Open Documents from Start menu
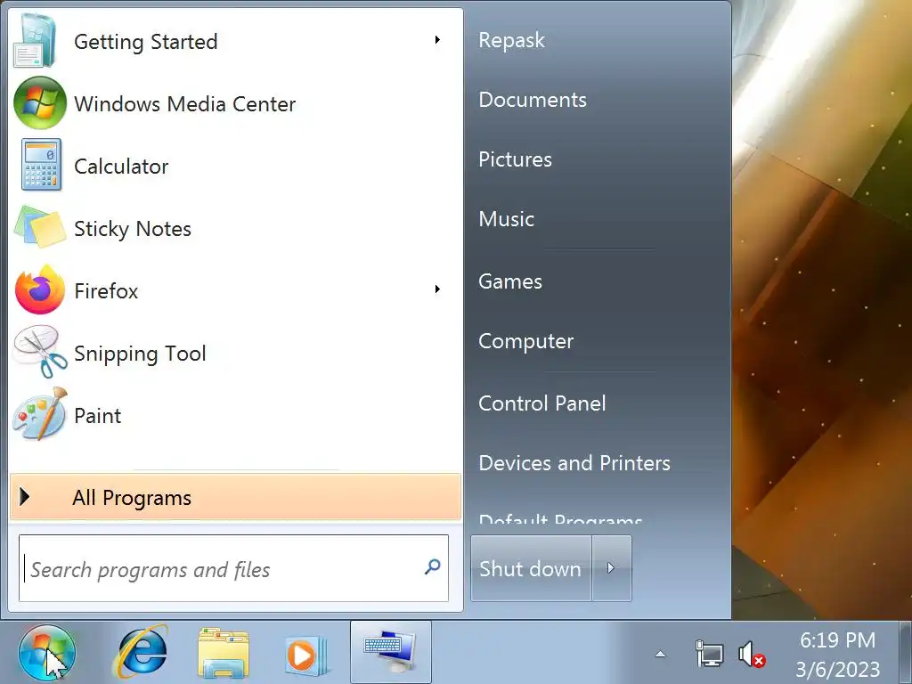The height and width of the screenshot is (684, 912). pyautogui.click(x=533, y=100)
